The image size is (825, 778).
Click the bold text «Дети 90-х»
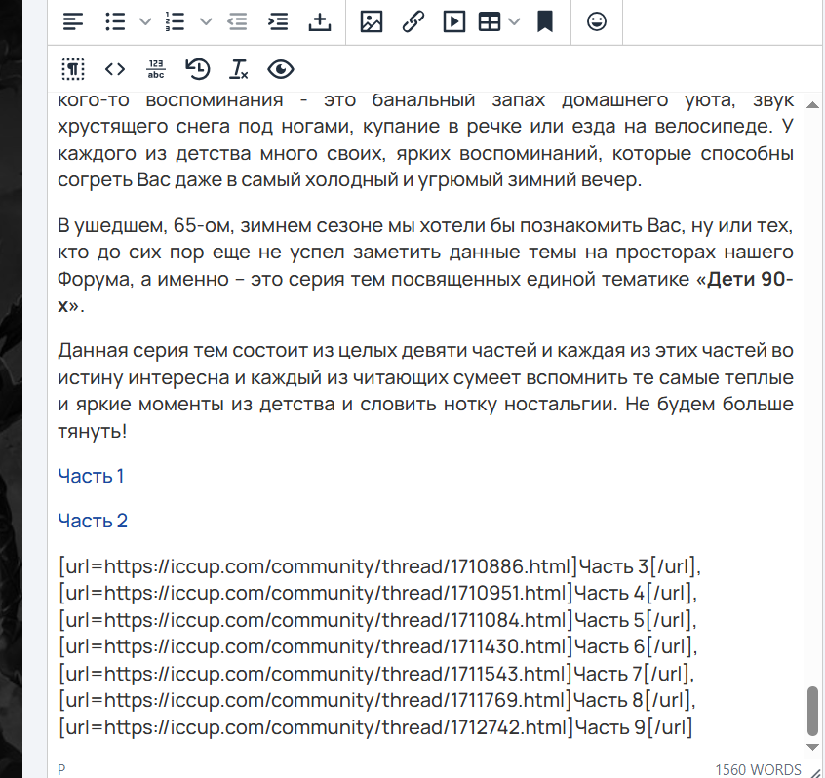click(750, 279)
